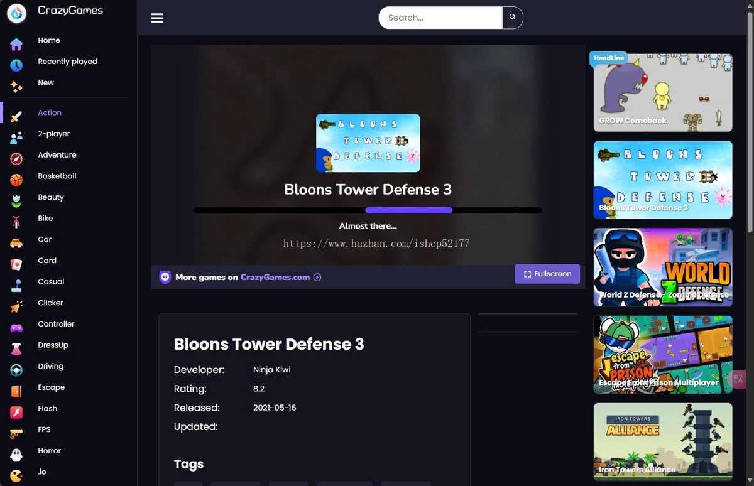Click the Home house icon
This screenshot has width=754, height=486.
click(16, 44)
